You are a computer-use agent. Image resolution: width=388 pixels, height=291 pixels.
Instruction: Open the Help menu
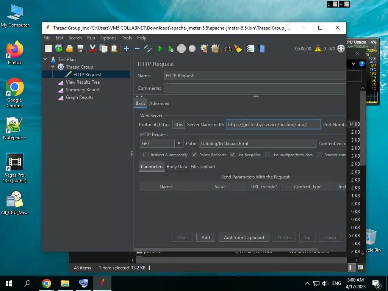pyautogui.click(x=142, y=38)
